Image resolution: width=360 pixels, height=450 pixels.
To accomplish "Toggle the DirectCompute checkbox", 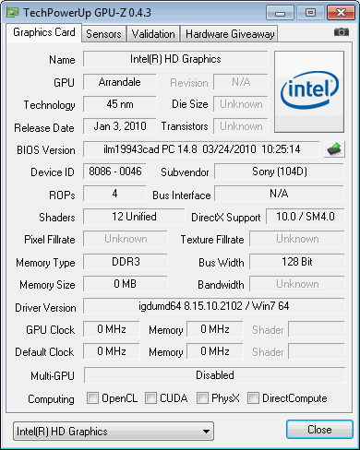I will pos(253,397).
